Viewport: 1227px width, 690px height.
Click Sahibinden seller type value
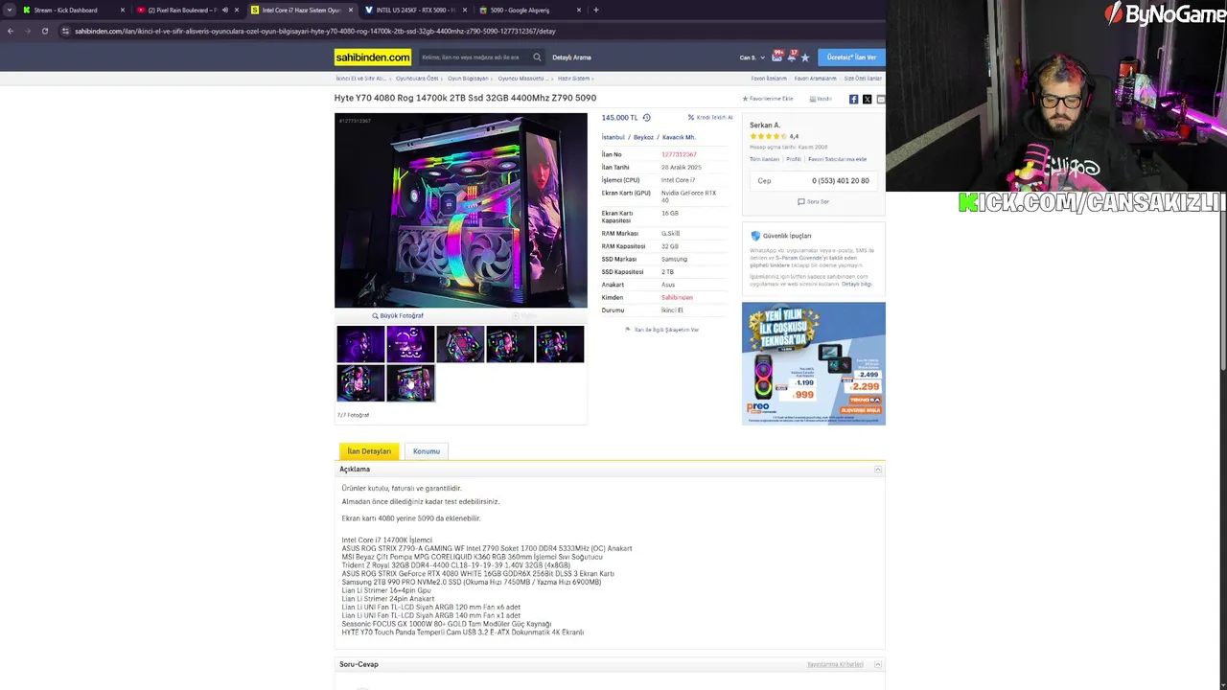coord(677,298)
